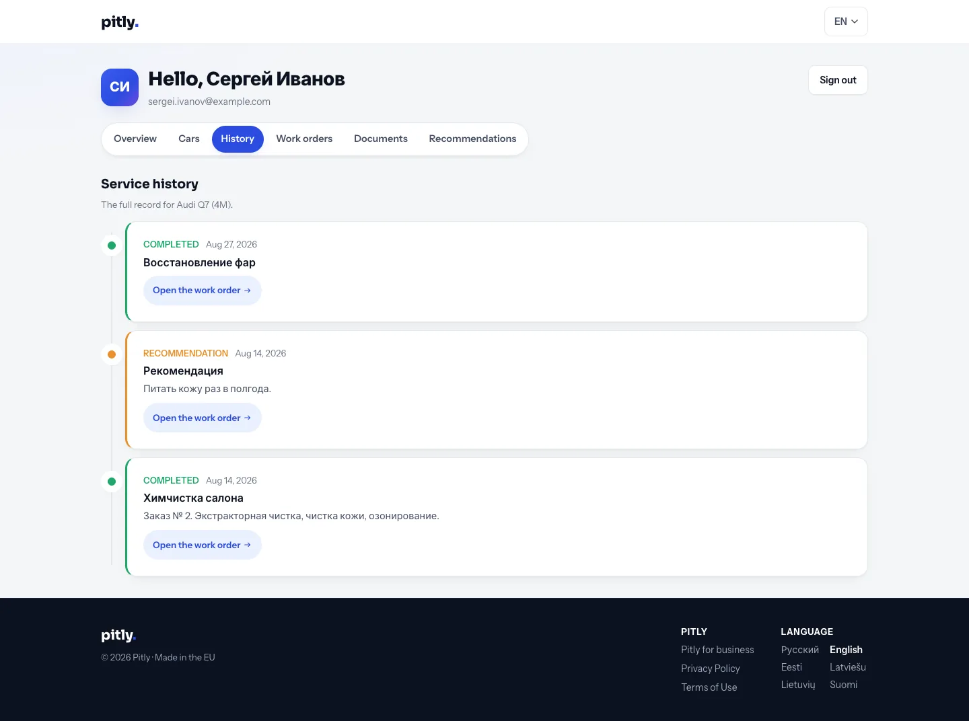Select the History tab
This screenshot has width=969, height=721.
coord(238,139)
